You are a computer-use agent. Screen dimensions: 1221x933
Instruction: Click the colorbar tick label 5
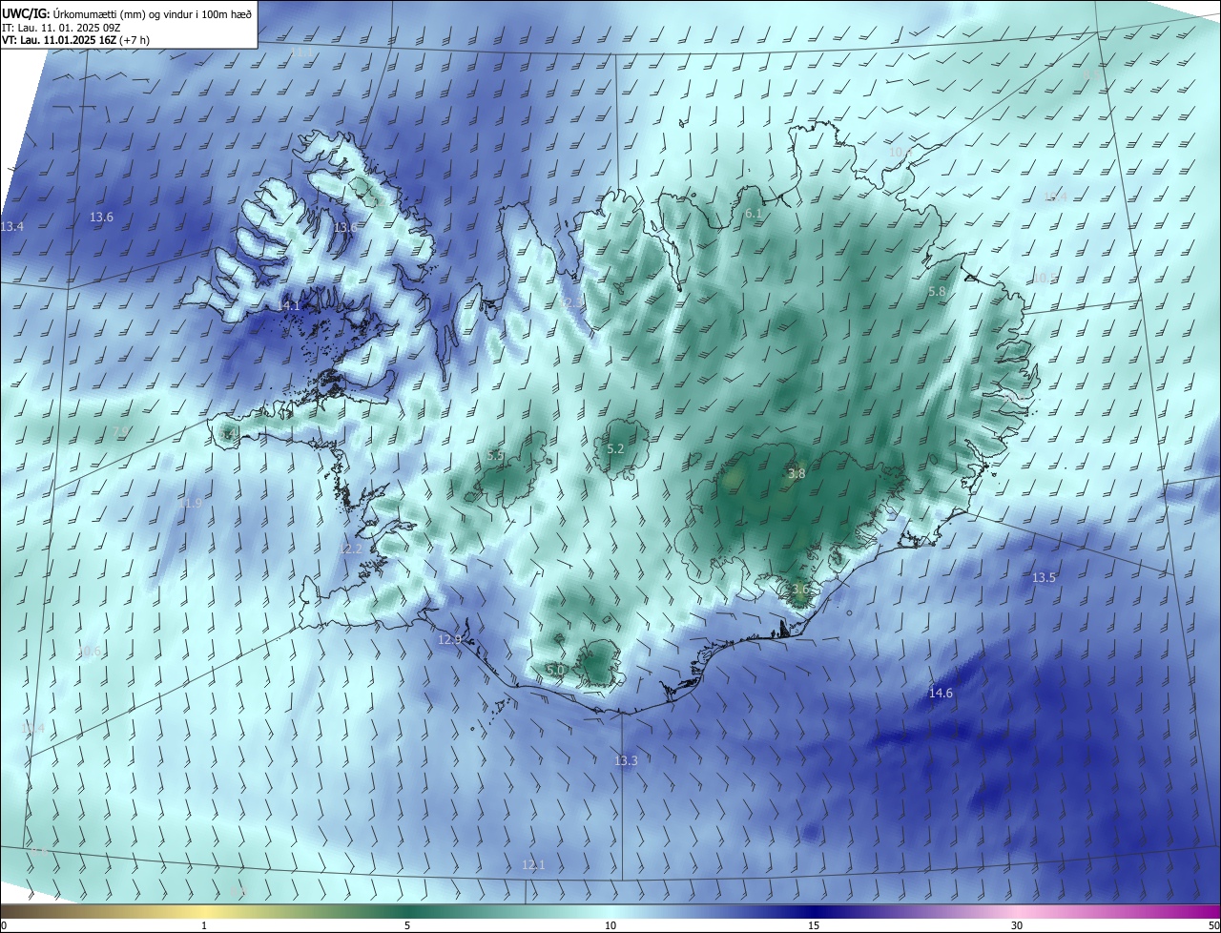coord(407,925)
